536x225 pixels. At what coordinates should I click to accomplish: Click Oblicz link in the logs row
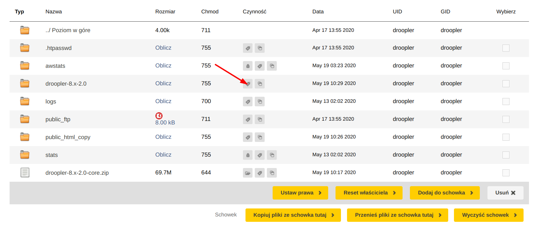(x=163, y=101)
